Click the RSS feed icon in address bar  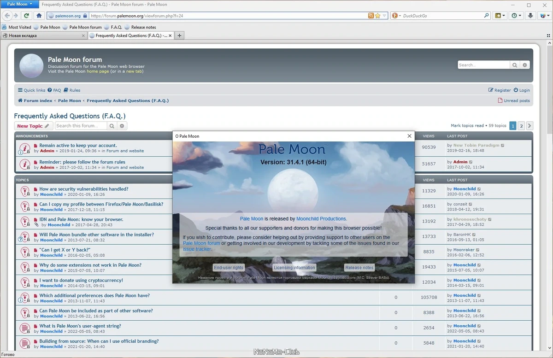coord(371,16)
